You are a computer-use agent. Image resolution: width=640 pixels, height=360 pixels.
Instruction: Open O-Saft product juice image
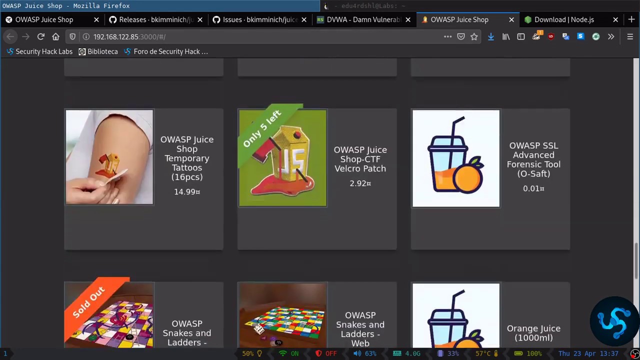[455, 158]
